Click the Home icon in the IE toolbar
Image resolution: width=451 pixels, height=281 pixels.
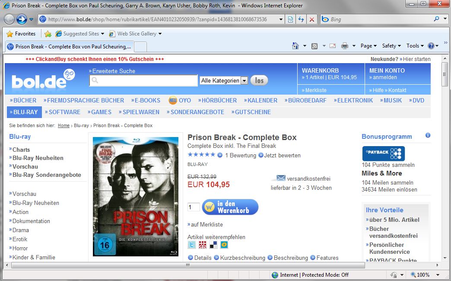click(x=295, y=46)
